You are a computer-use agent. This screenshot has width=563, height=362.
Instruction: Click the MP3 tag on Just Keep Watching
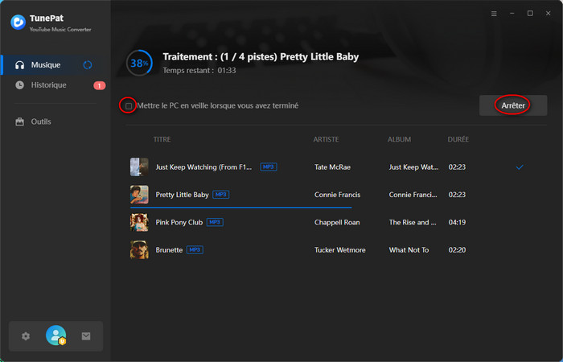coord(269,167)
